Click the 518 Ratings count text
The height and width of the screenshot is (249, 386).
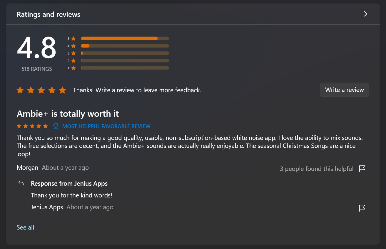click(37, 69)
